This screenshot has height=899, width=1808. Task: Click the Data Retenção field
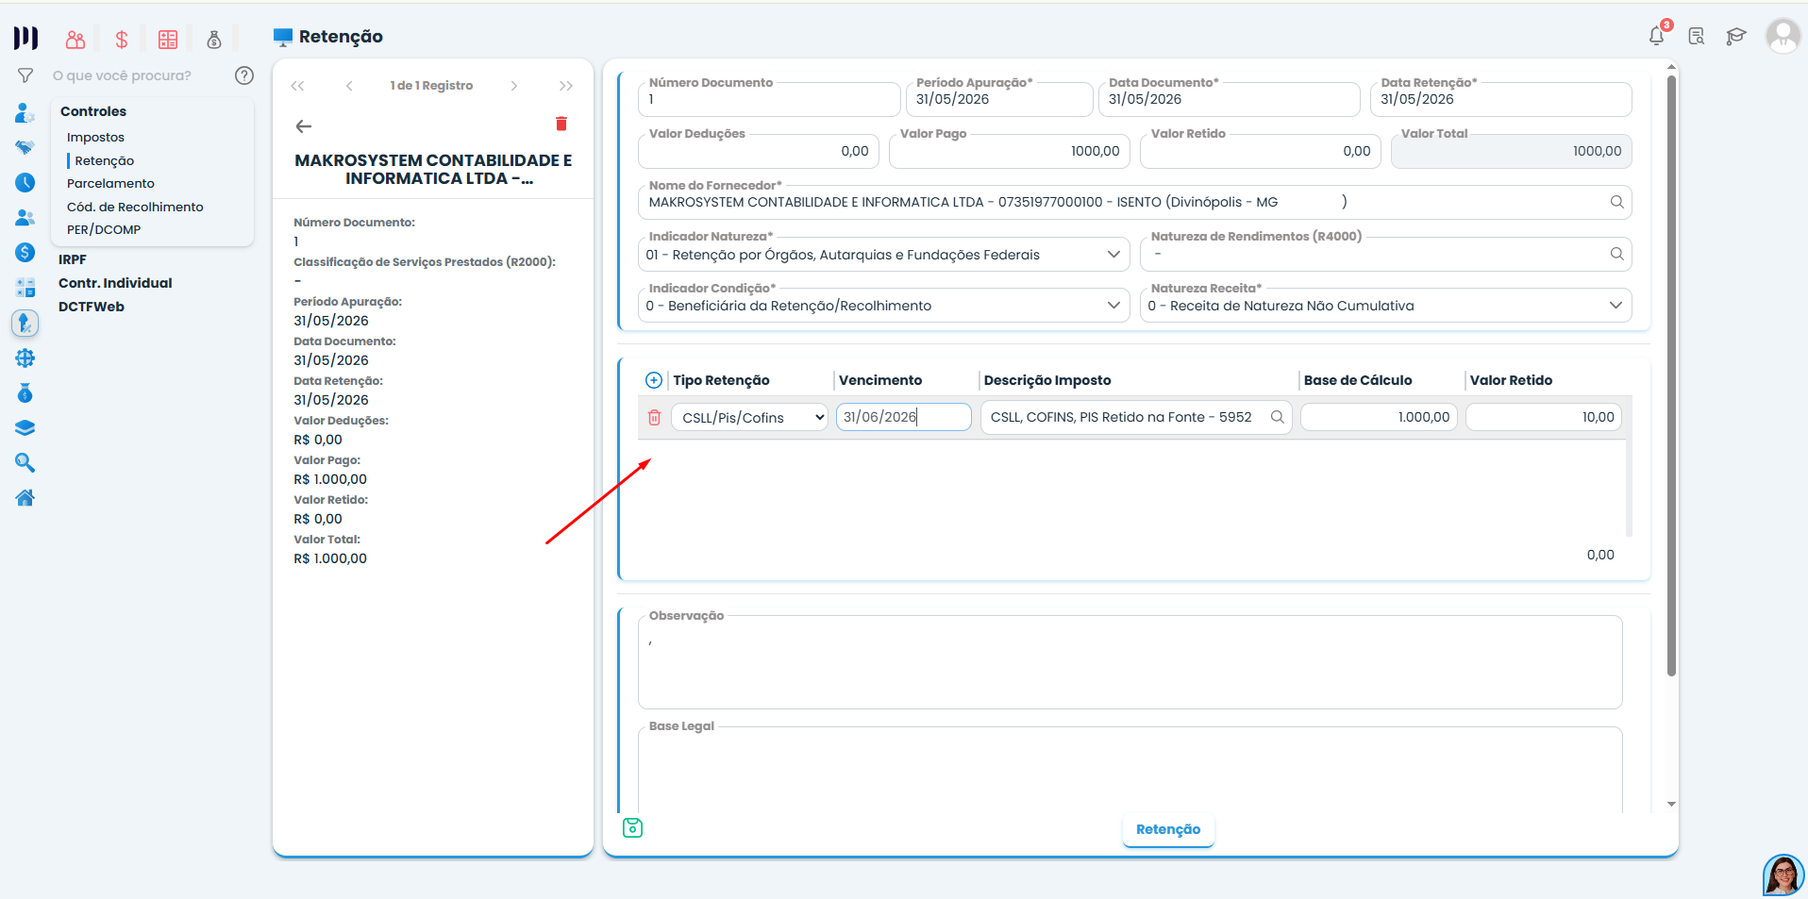pyautogui.click(x=1500, y=99)
